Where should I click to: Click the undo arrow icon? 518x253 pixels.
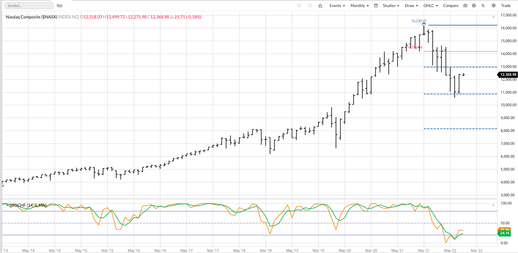tap(299, 6)
